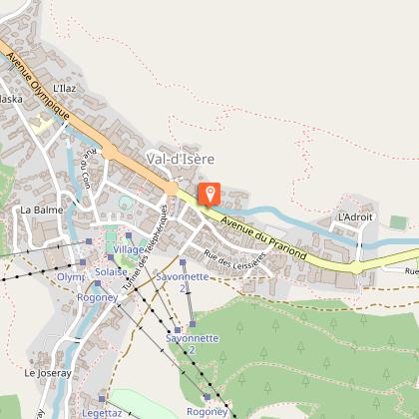This screenshot has height=419, width=419.
Task: Click the L'Ilaz neighborhood label
Action: (x=65, y=89)
